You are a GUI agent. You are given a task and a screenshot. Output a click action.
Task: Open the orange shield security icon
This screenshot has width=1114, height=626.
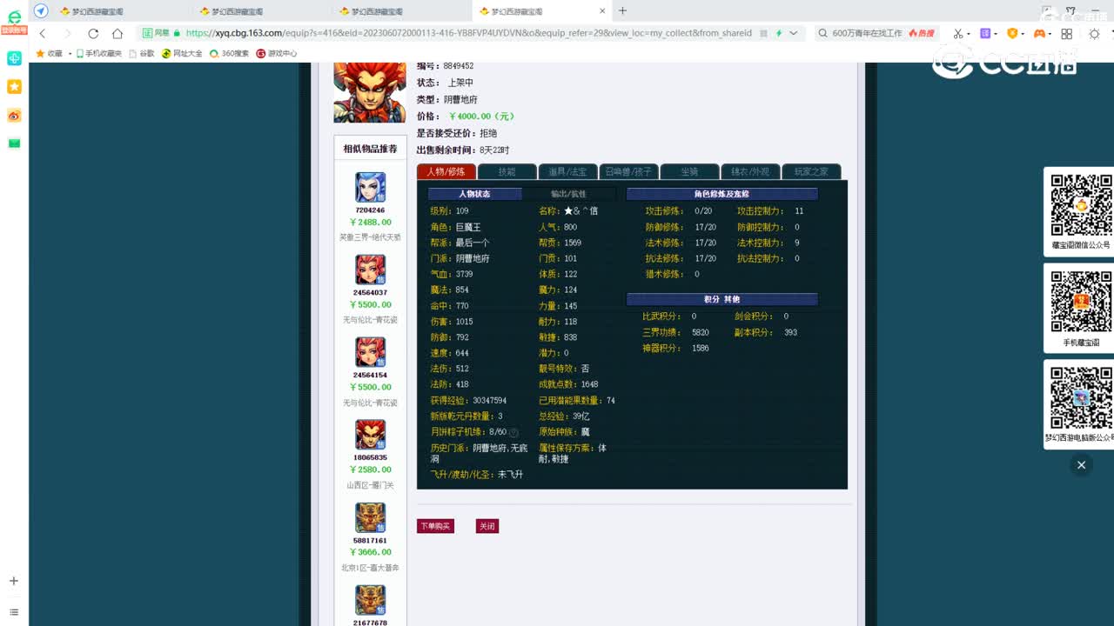(x=1012, y=34)
